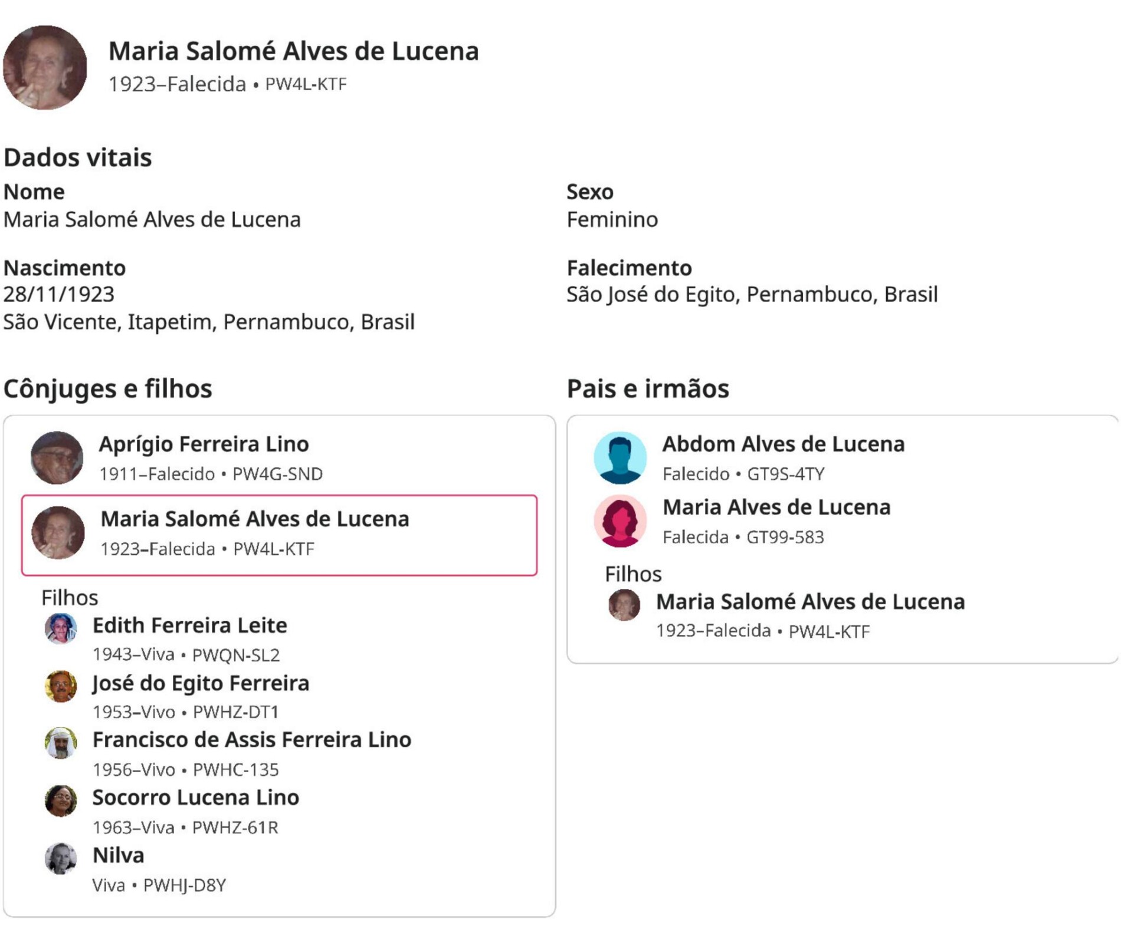
Task: Click Abdom Alves de Lucena's male avatar icon
Action: (619, 457)
